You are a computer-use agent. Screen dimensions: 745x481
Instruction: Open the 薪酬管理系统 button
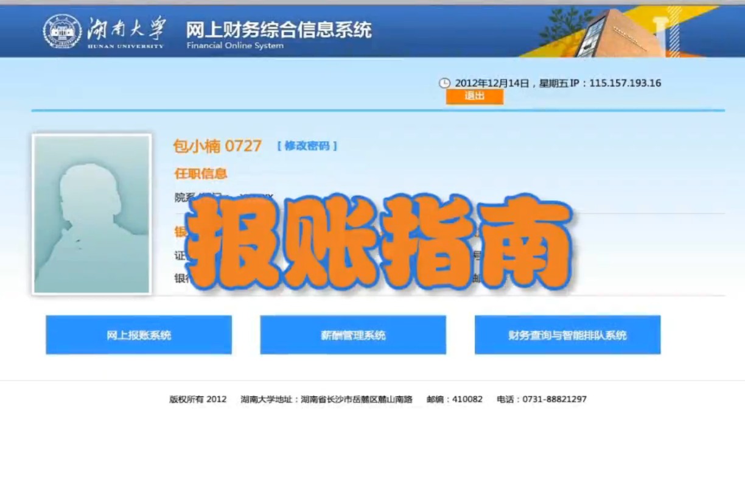coord(353,335)
